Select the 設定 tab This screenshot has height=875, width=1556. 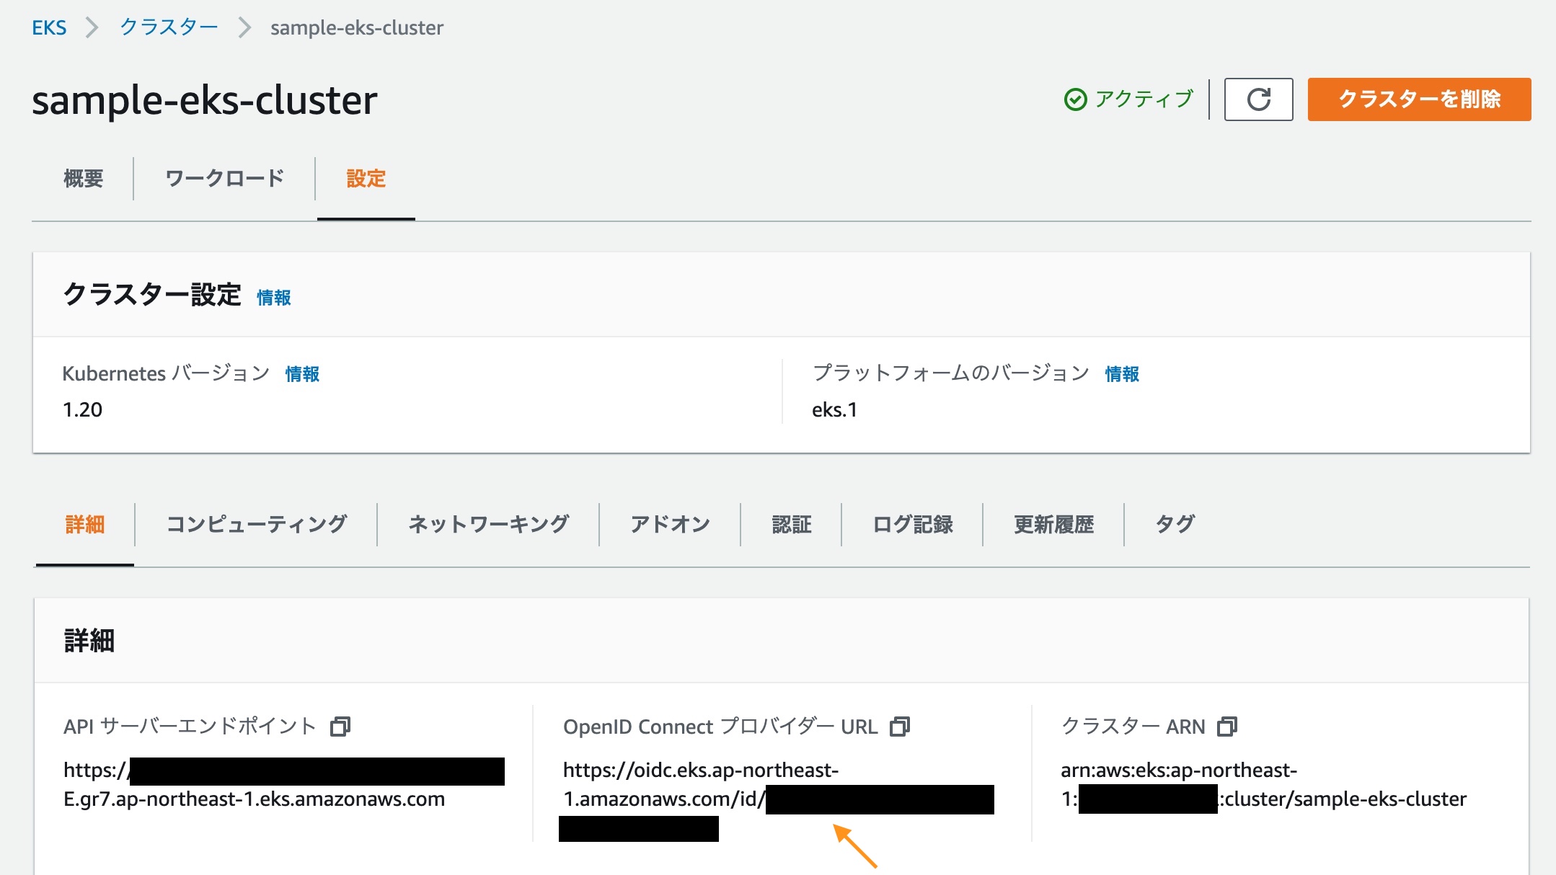(366, 179)
